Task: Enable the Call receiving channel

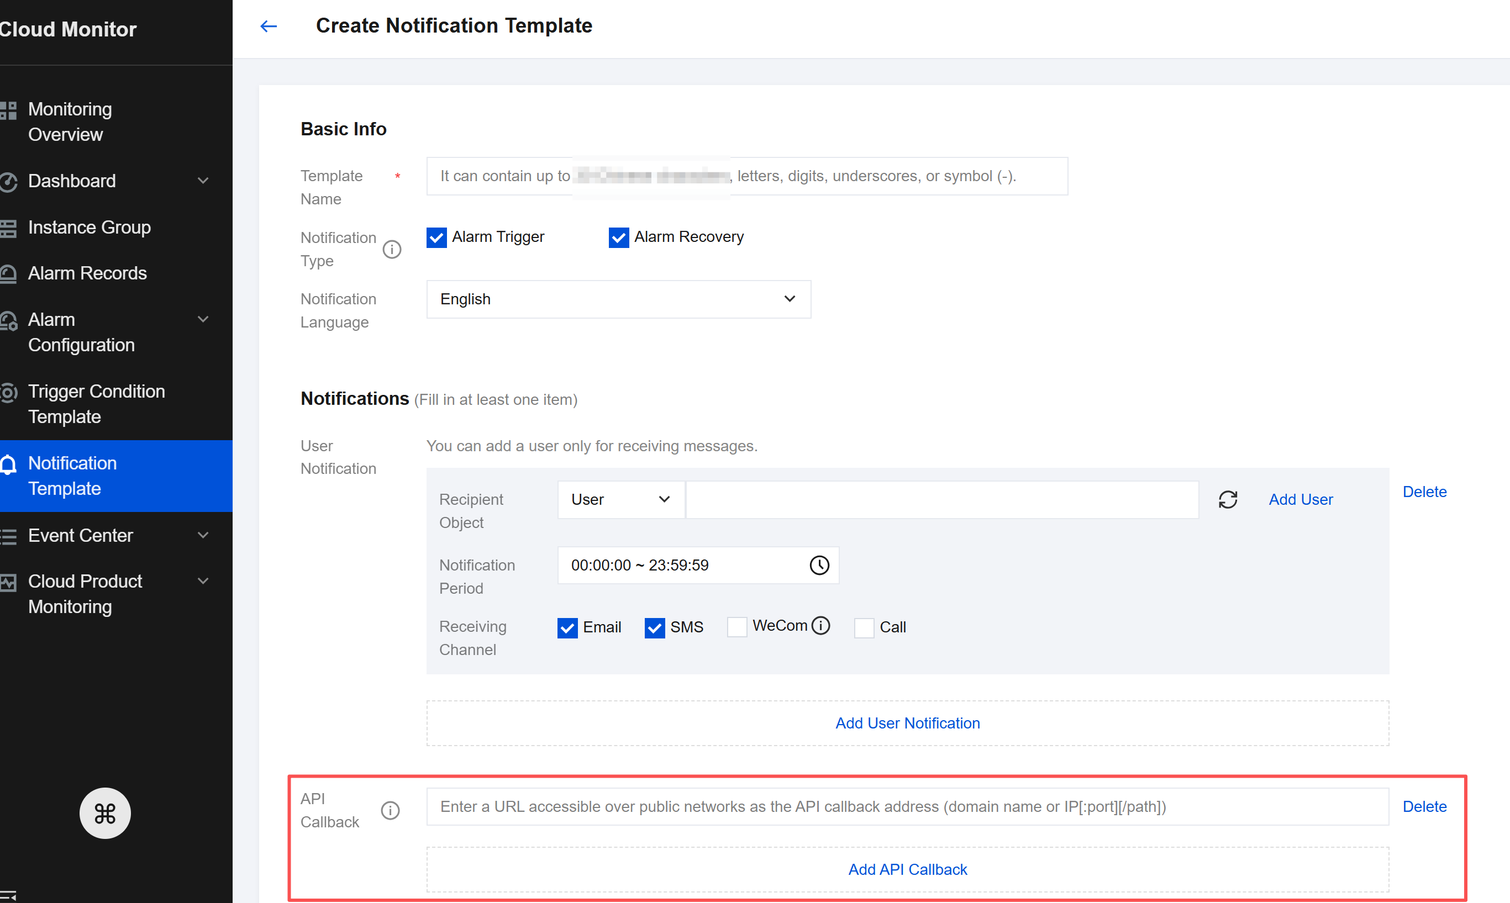Action: 864,627
